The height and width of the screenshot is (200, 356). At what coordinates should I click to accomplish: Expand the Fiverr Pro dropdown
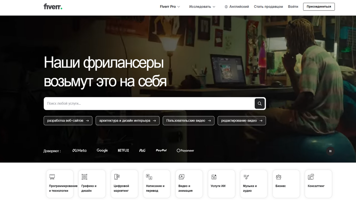[x=170, y=7]
